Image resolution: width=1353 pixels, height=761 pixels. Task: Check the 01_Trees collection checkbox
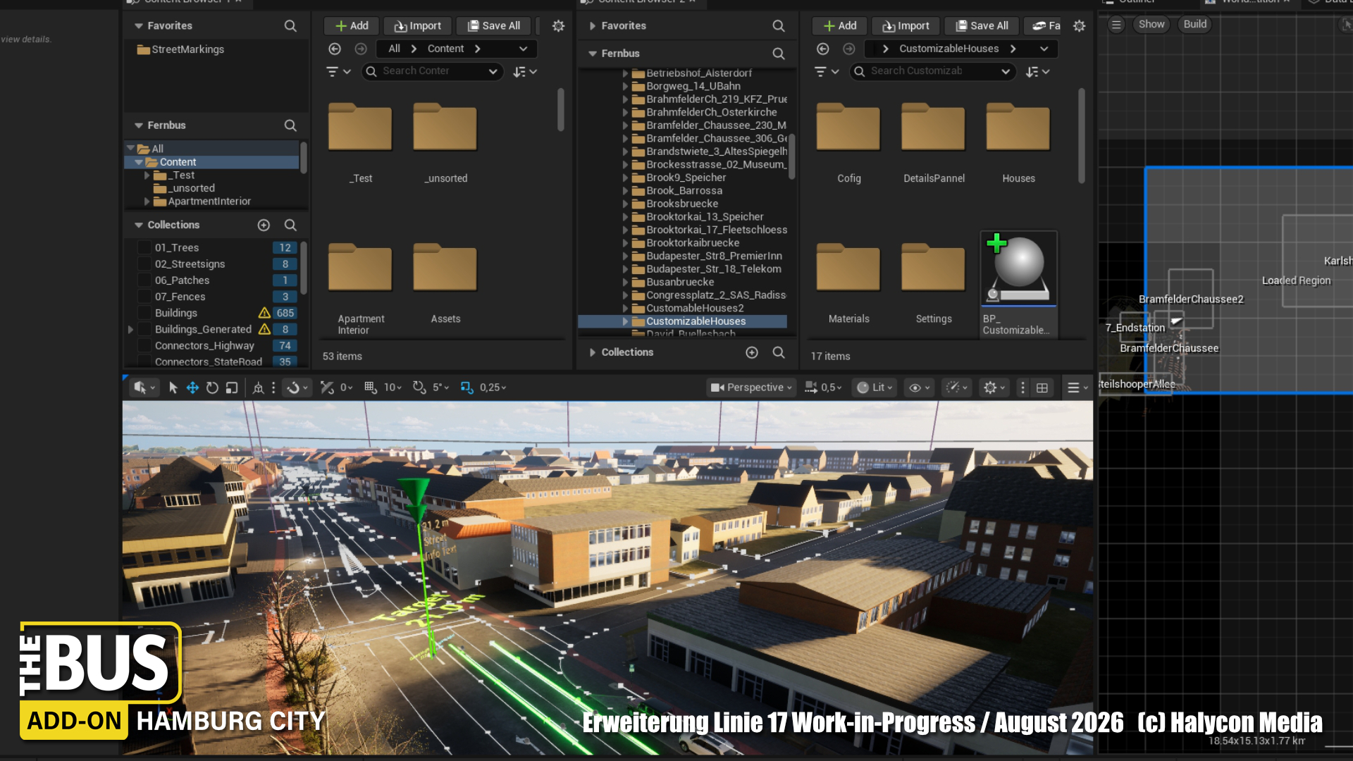(144, 247)
